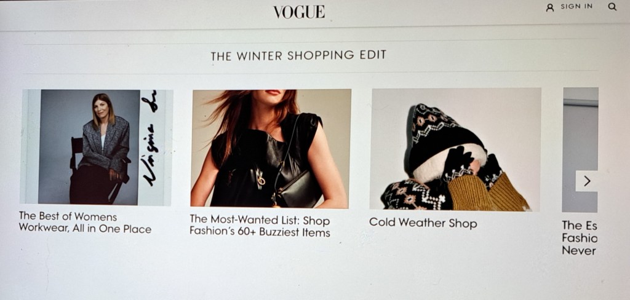Advance carousel with the next arrow
This screenshot has width=630, height=300.
(x=587, y=181)
